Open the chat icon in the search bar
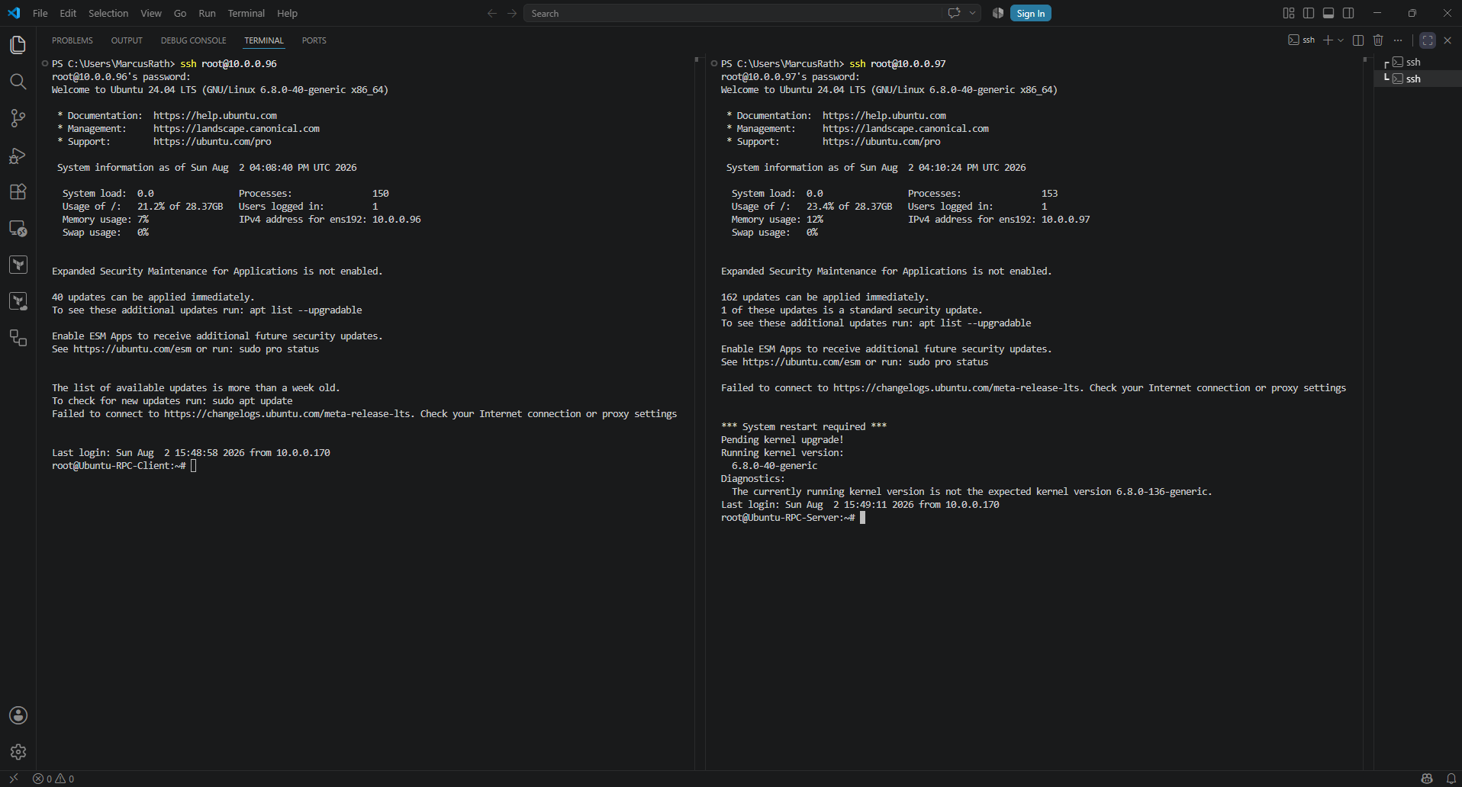Viewport: 1462px width, 787px height. tap(954, 13)
